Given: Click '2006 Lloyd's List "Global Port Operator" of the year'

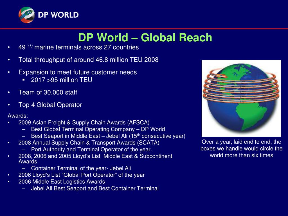Looking at the screenshot, I should [82, 175].
